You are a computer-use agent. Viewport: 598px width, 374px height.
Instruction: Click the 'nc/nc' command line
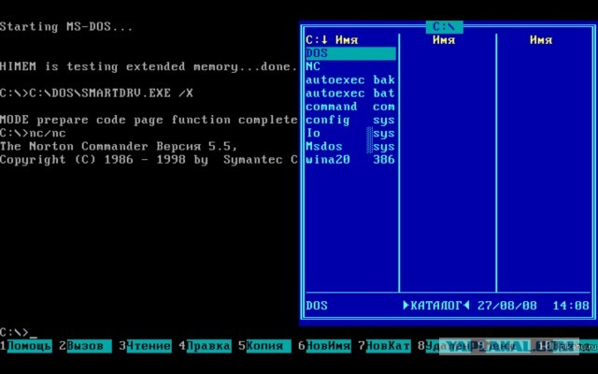point(33,133)
